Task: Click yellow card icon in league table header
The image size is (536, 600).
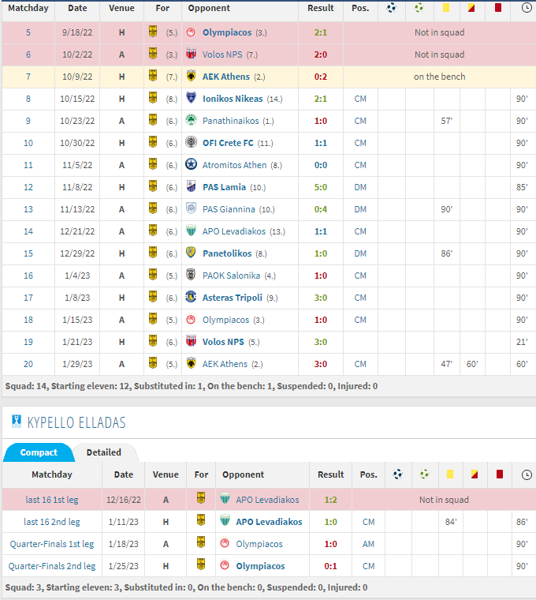Action: pos(446,8)
